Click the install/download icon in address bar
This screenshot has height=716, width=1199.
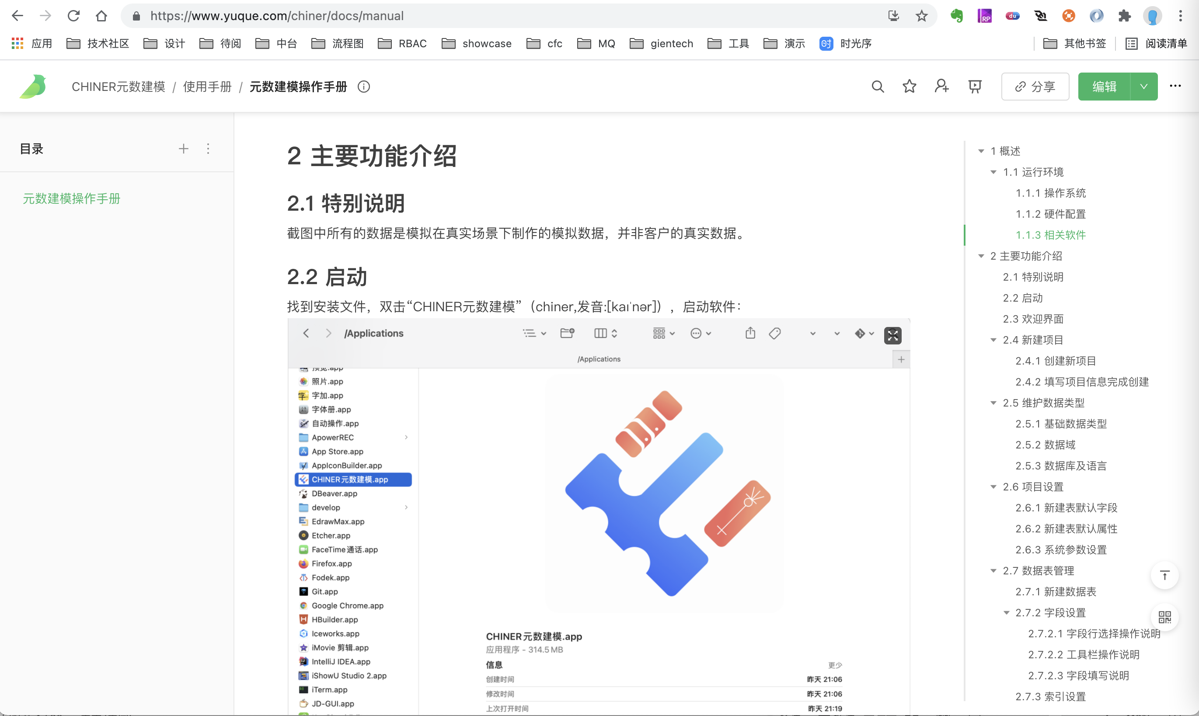894,16
